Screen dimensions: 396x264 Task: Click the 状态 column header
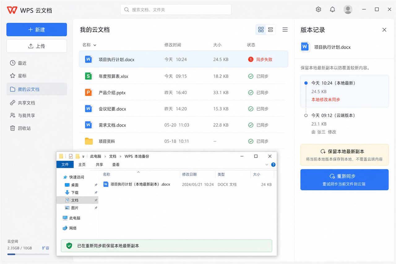pos(251,45)
